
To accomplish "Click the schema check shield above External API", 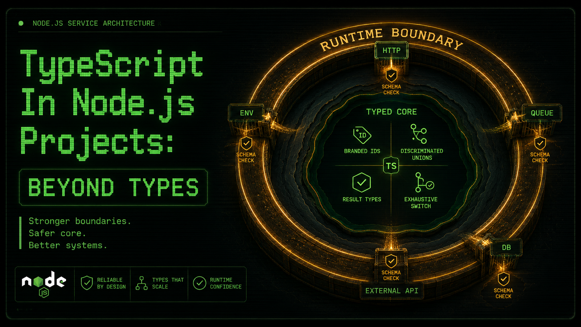I will 391,261.
